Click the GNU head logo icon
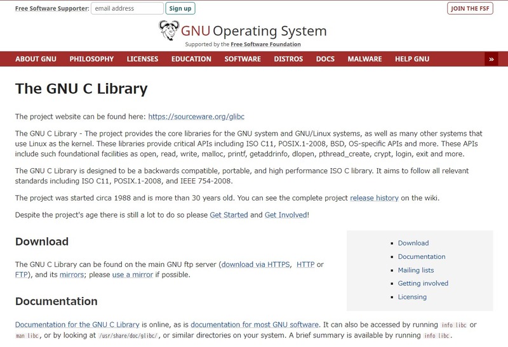508x347 pixels. pyautogui.click(x=169, y=30)
